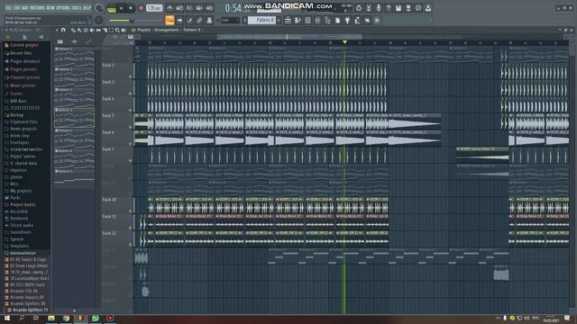Open the Piano roll view icon
This screenshot has width=577, height=324.
298,21
